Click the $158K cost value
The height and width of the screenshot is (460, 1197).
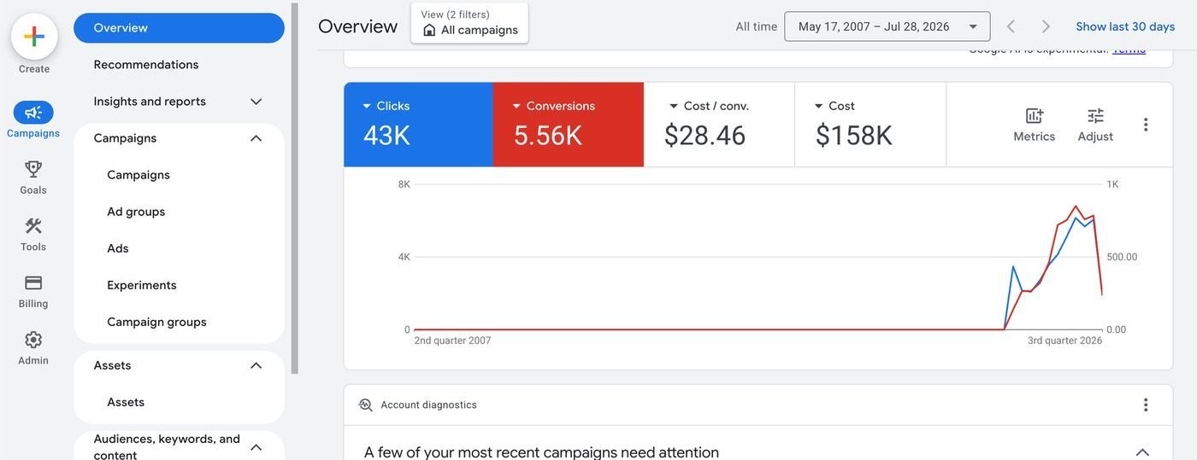click(853, 136)
